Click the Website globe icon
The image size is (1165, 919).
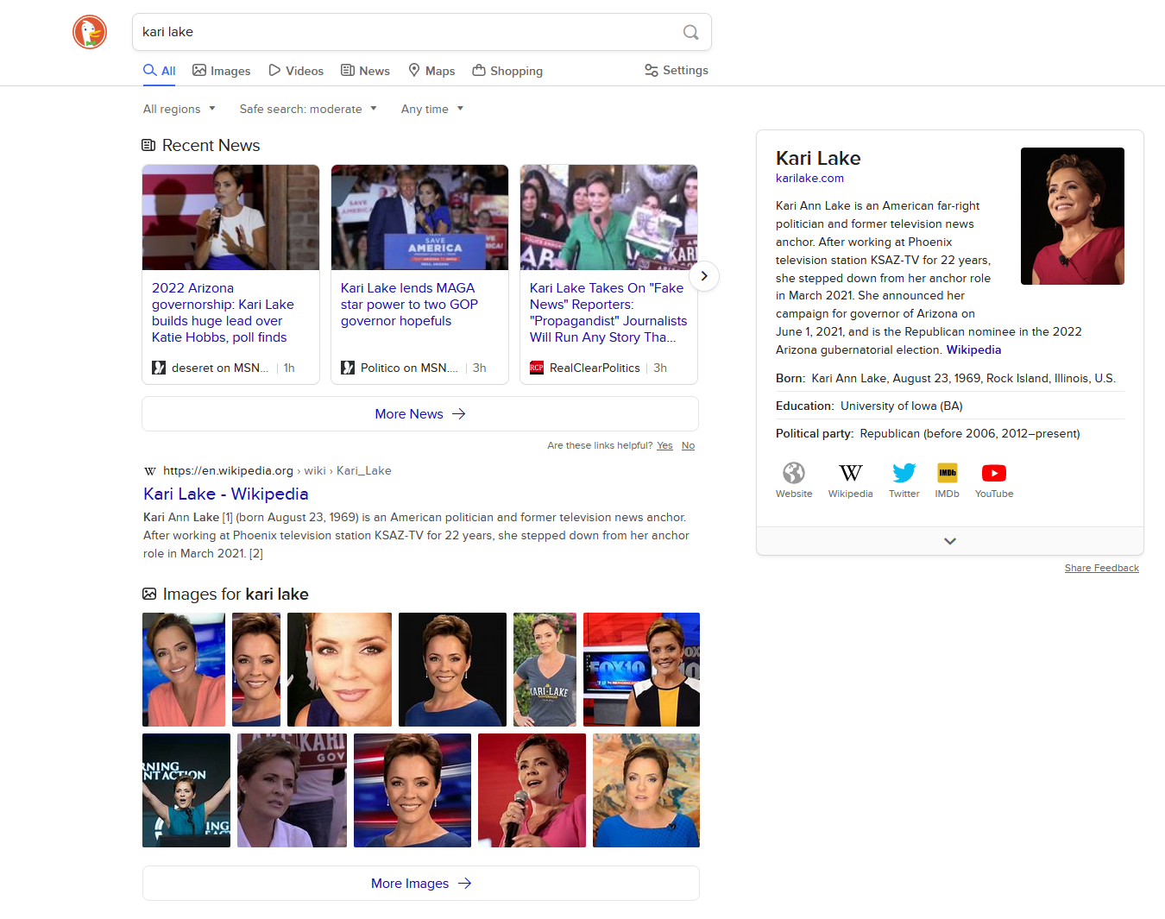(x=793, y=473)
